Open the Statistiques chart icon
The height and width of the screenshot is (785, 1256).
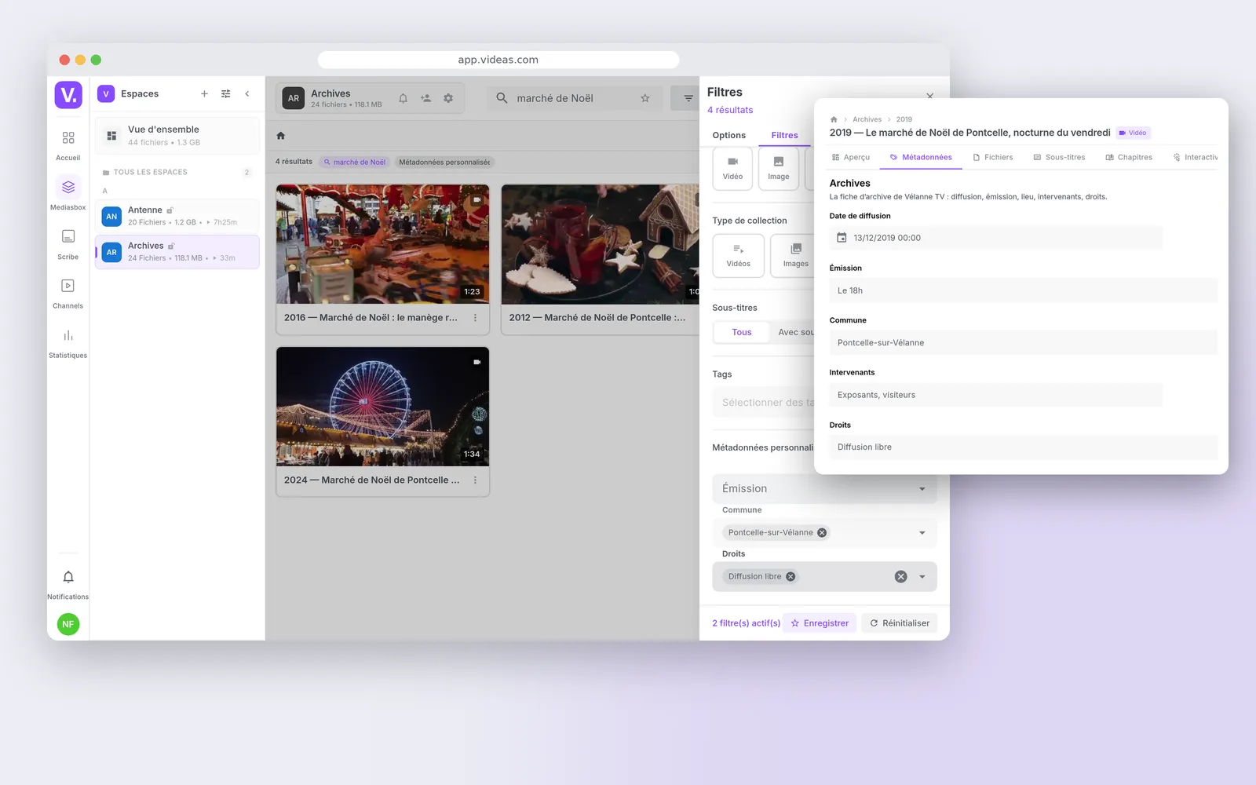[68, 341]
